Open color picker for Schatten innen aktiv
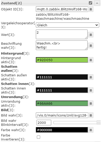Viewport: 105px width, 142px height. tap(91, 90)
